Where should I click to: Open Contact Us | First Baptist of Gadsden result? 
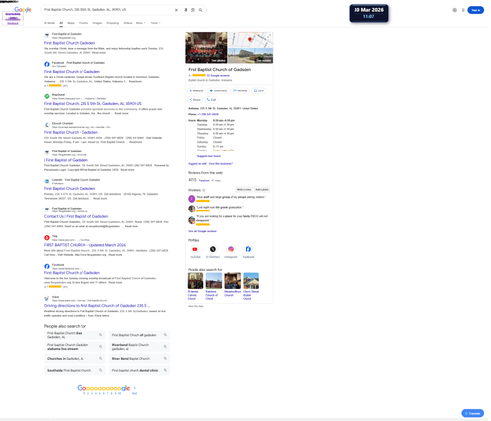click(76, 216)
